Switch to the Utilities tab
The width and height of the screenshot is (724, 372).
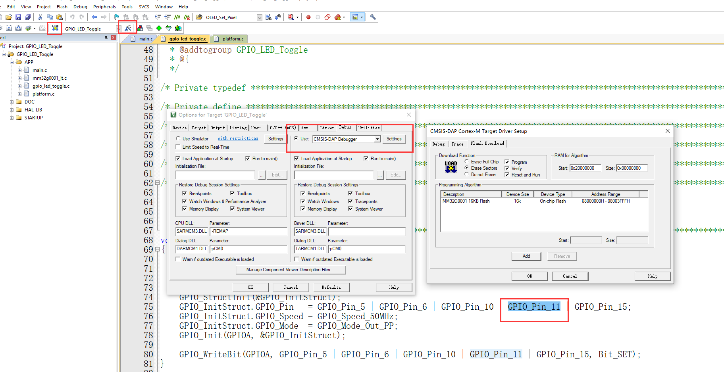(x=369, y=128)
